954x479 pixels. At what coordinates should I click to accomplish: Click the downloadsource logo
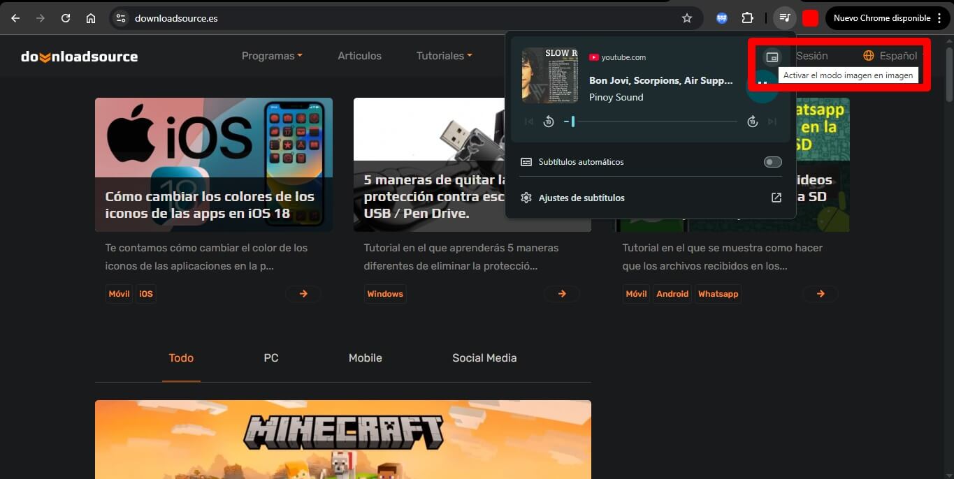point(79,57)
